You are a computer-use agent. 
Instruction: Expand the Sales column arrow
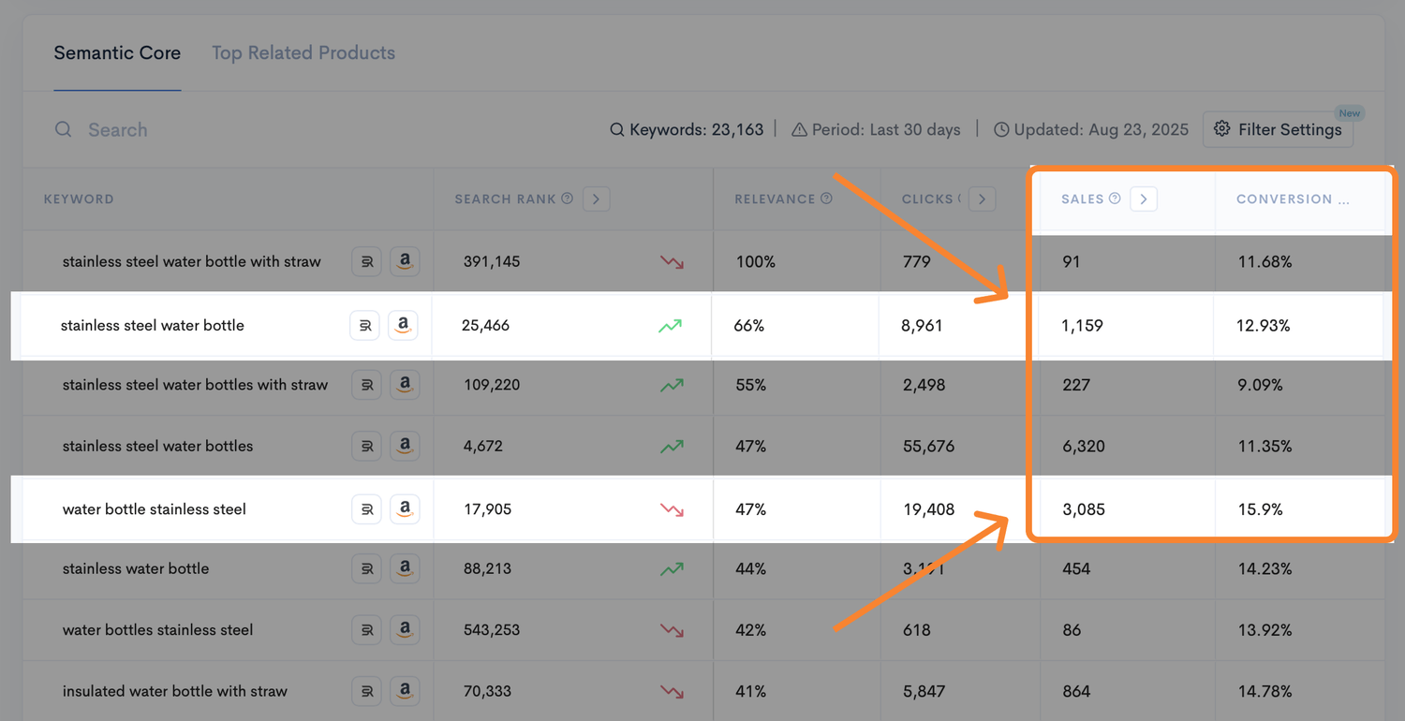coord(1144,199)
